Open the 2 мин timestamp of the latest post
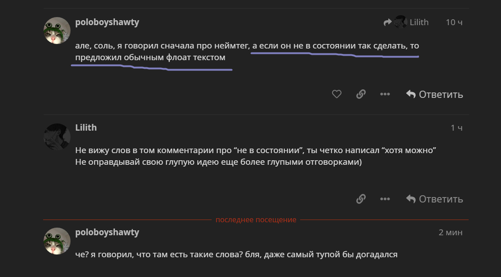The width and height of the screenshot is (501, 277). click(451, 232)
